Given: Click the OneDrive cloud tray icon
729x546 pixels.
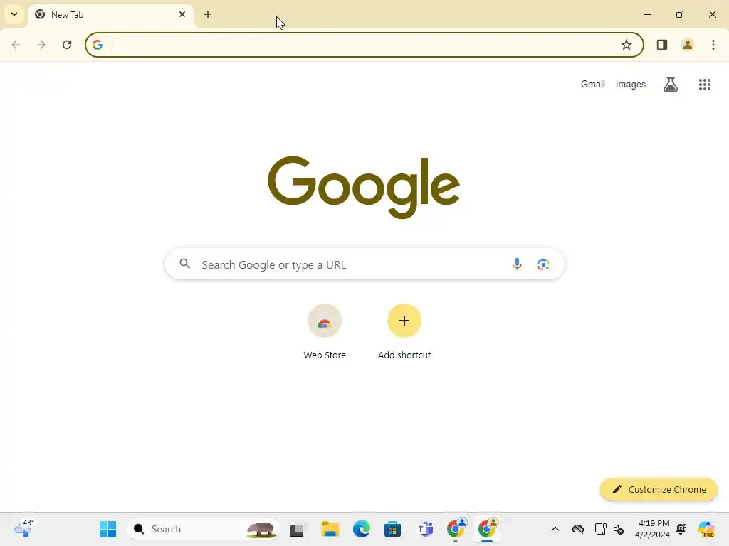Looking at the screenshot, I should [578, 529].
